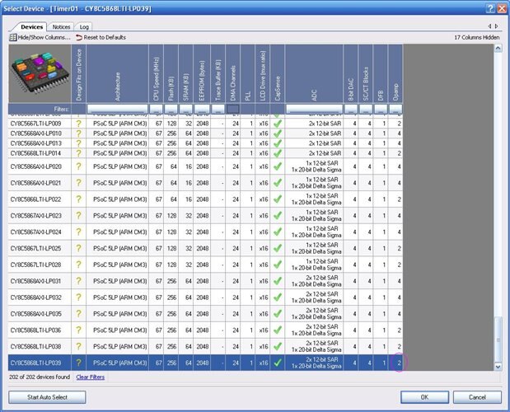Open the Architecture filter dropdown
The width and height of the screenshot is (510, 412).
tap(119, 109)
